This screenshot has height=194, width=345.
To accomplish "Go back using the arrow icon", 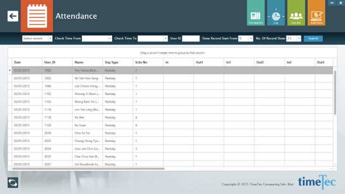I will [x=13, y=16].
